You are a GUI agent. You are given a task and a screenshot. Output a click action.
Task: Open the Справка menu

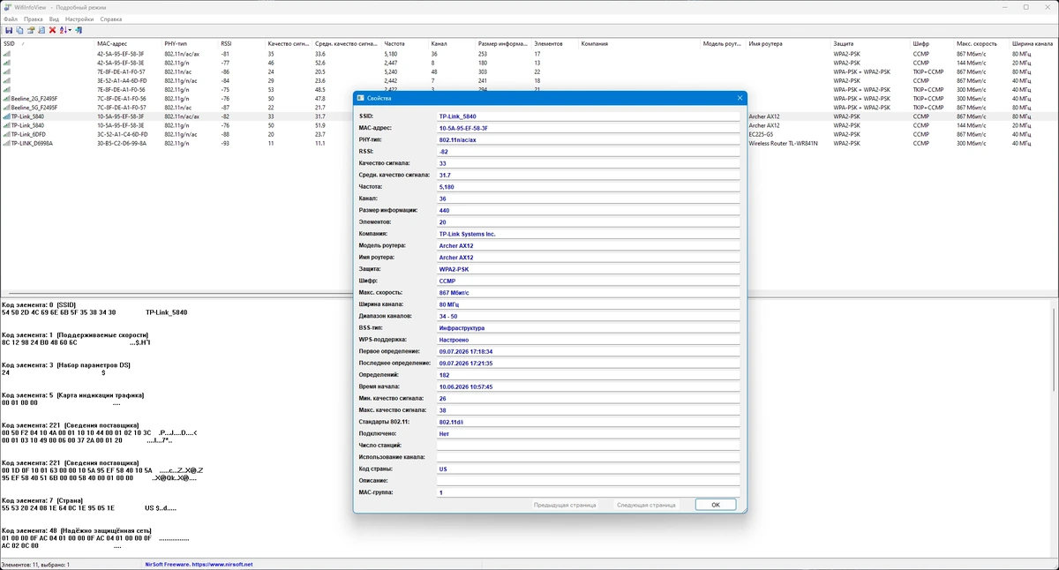point(111,19)
